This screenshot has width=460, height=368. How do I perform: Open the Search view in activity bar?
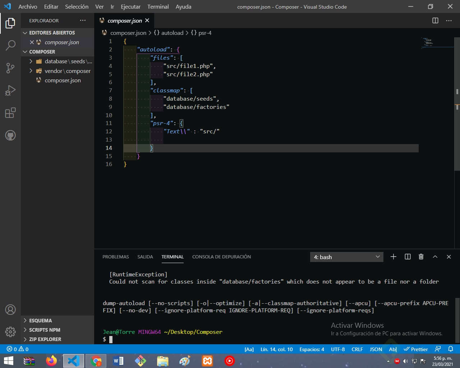point(10,45)
